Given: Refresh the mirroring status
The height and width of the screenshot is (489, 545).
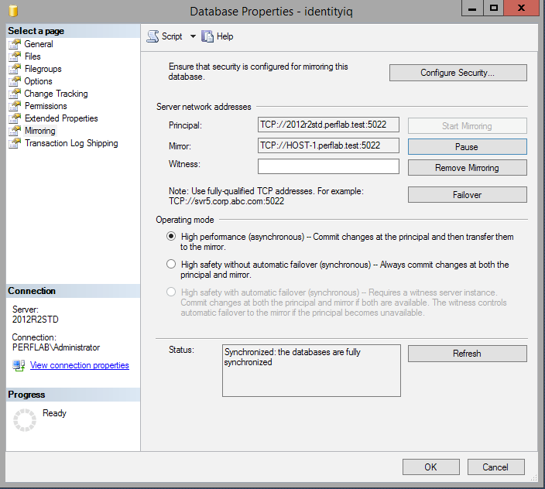Looking at the screenshot, I should [467, 353].
